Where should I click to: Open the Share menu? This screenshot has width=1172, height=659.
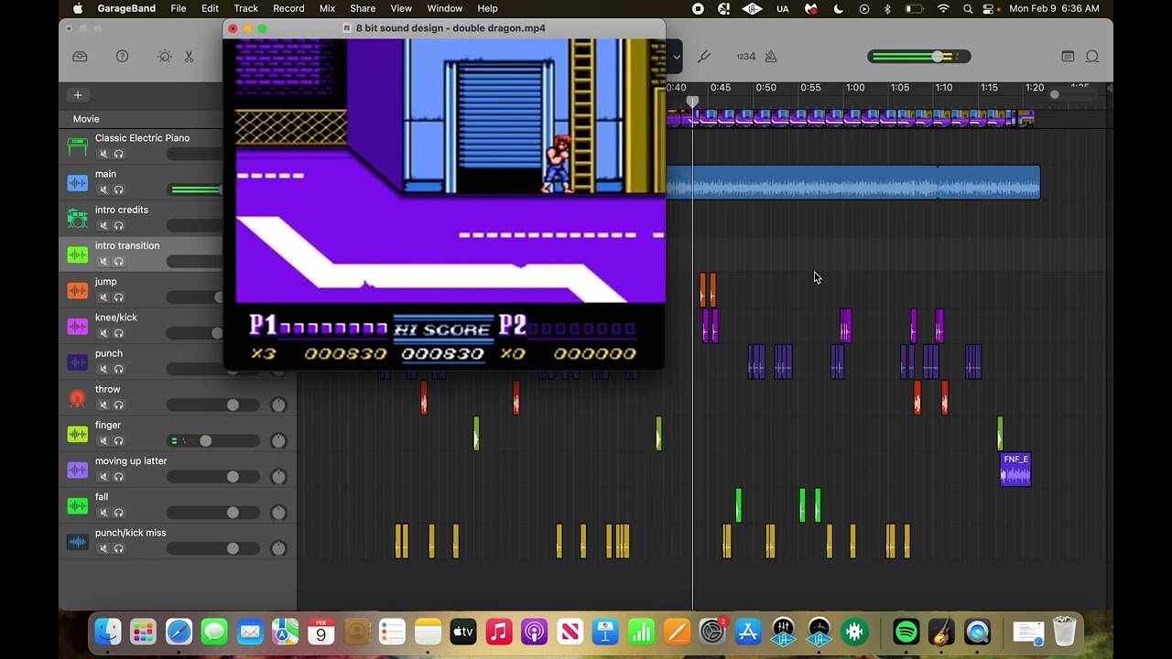pos(363,8)
